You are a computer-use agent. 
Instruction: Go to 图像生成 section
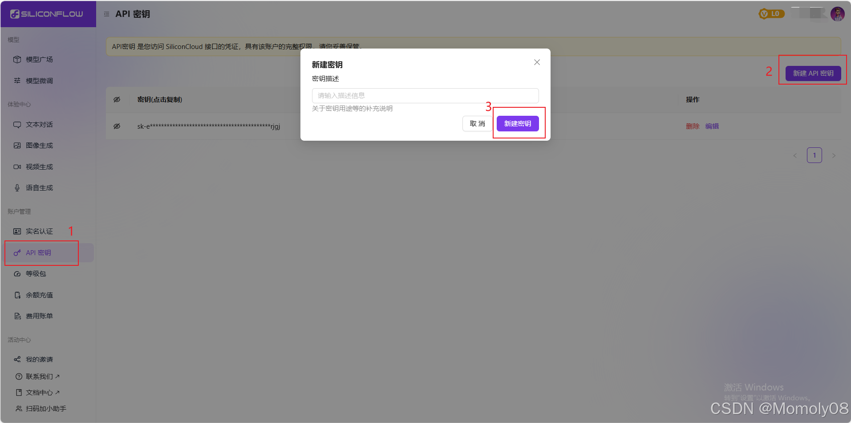point(38,145)
